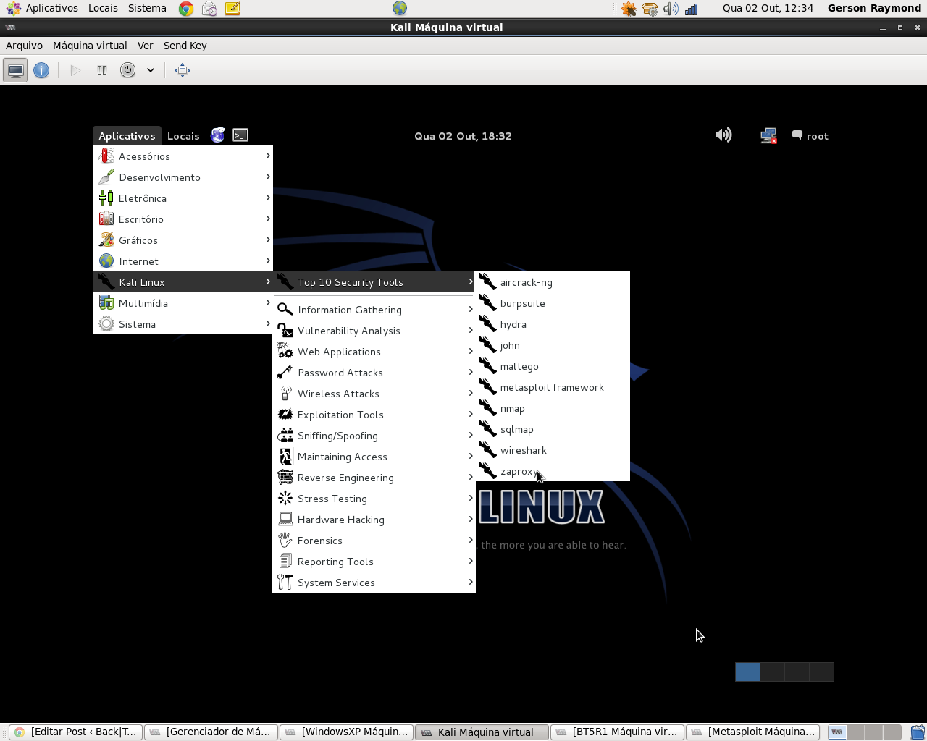Click the Exploitation Tools icon
The image size is (927, 741).
click(x=285, y=415)
